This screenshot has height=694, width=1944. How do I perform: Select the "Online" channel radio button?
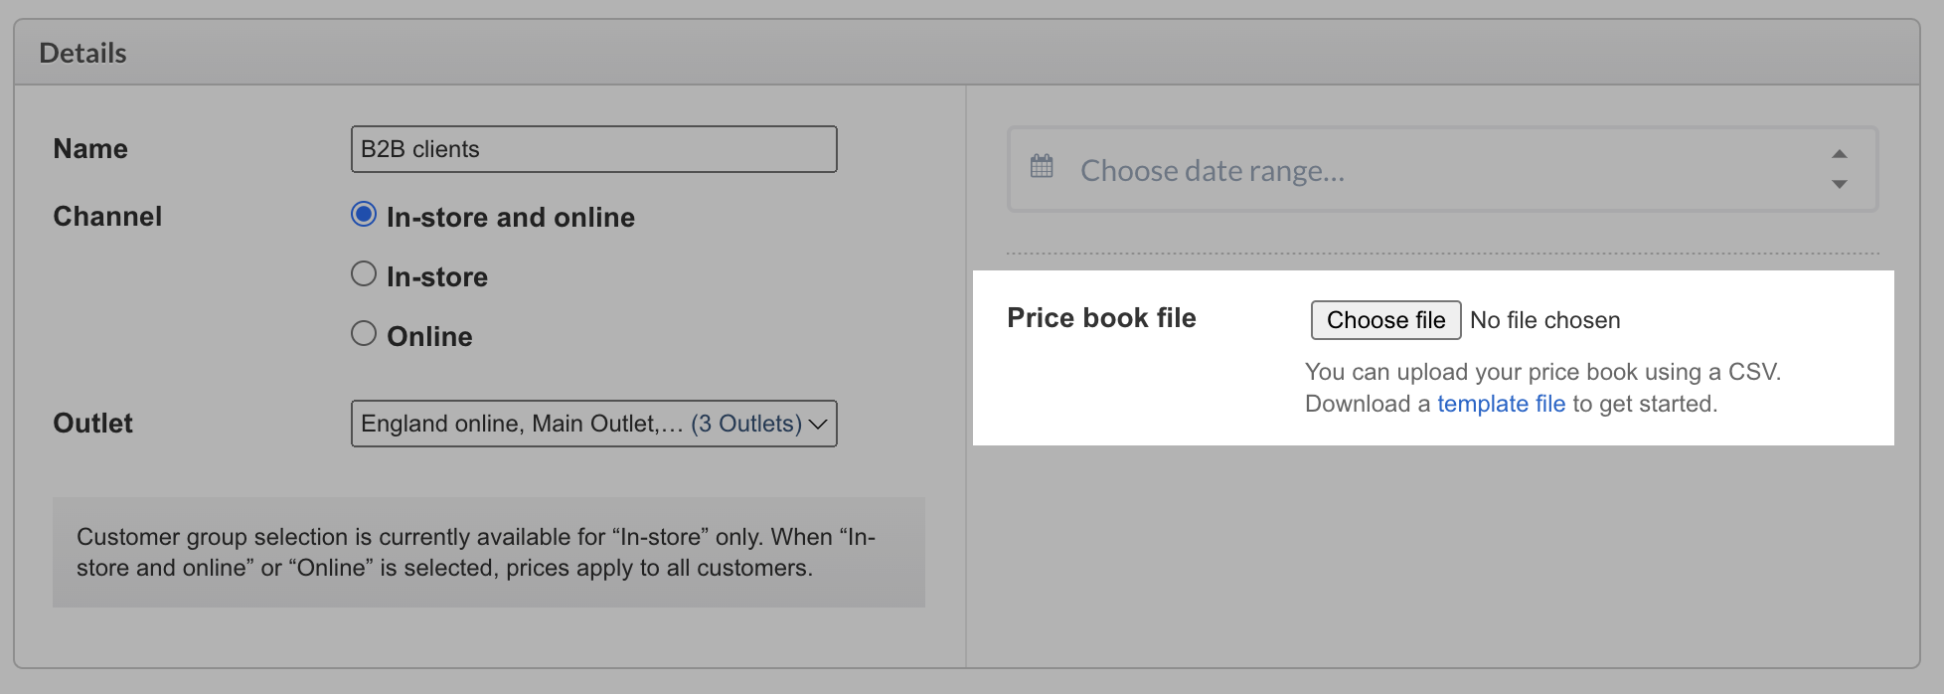point(364,334)
